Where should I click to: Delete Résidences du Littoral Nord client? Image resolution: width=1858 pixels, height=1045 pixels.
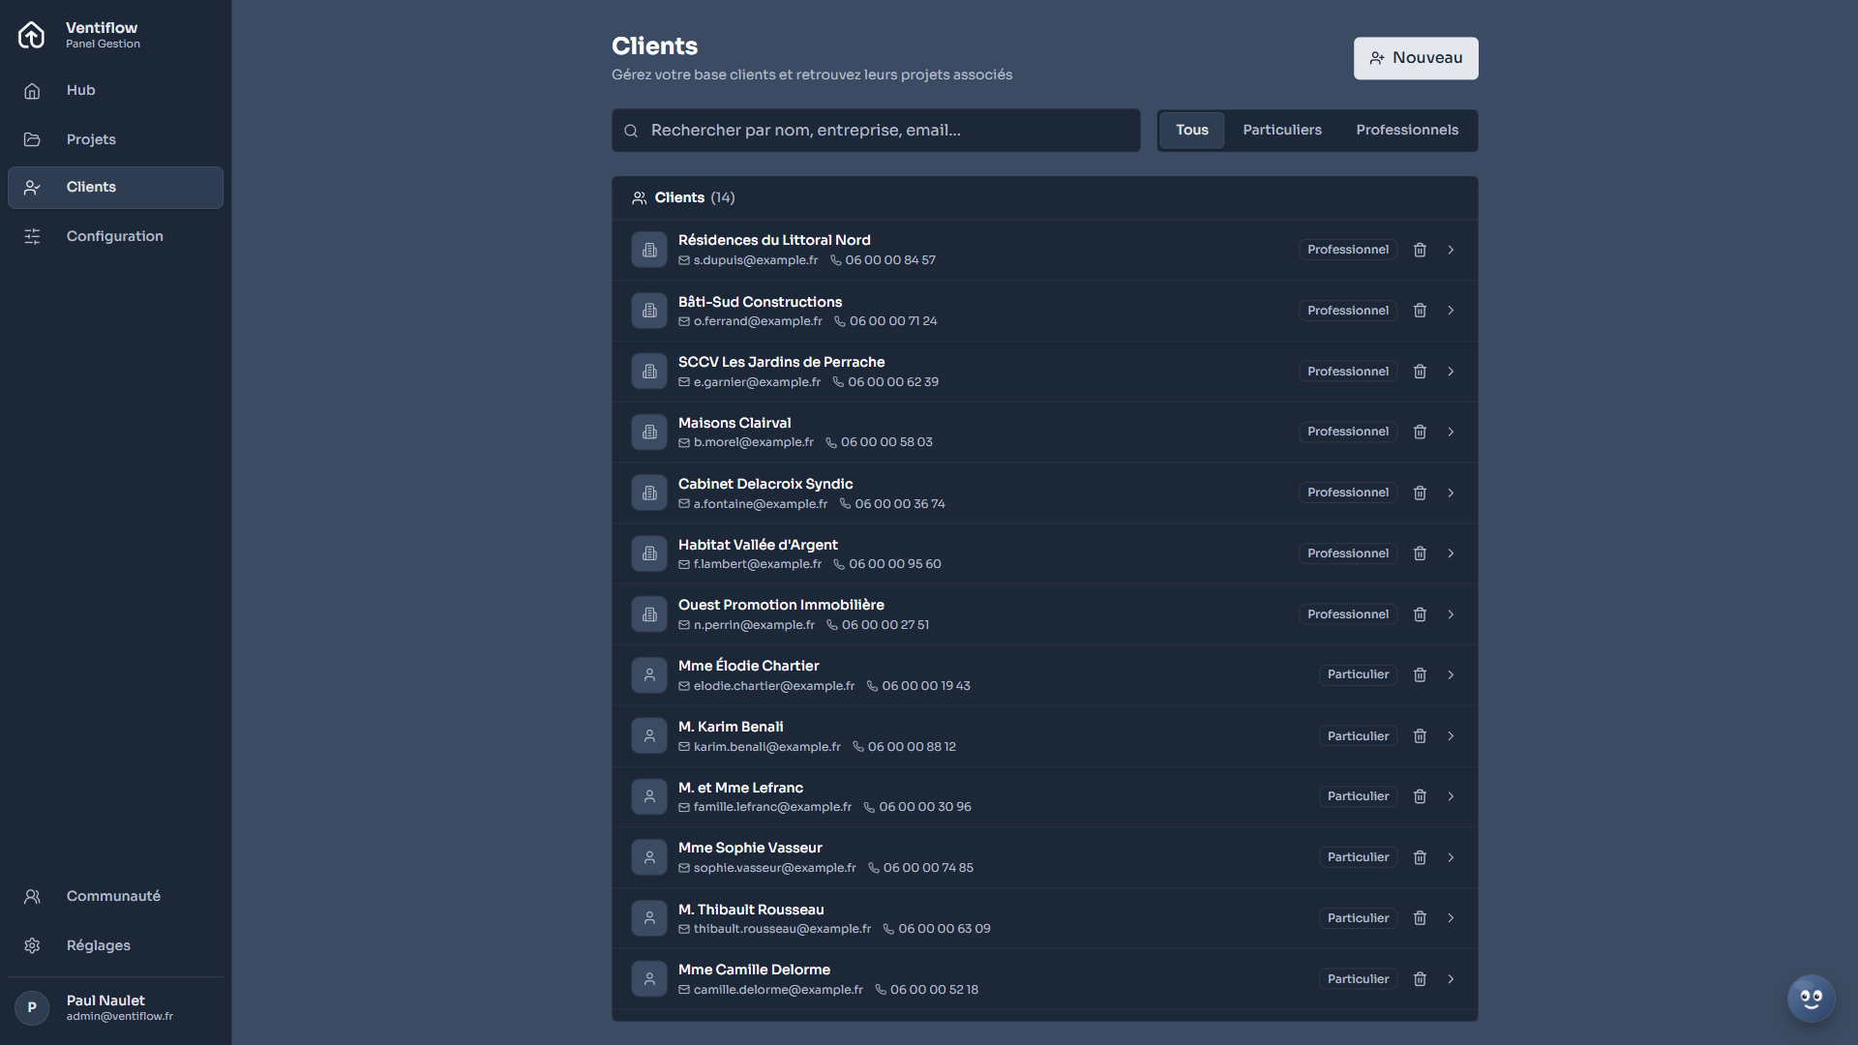tap(1420, 250)
